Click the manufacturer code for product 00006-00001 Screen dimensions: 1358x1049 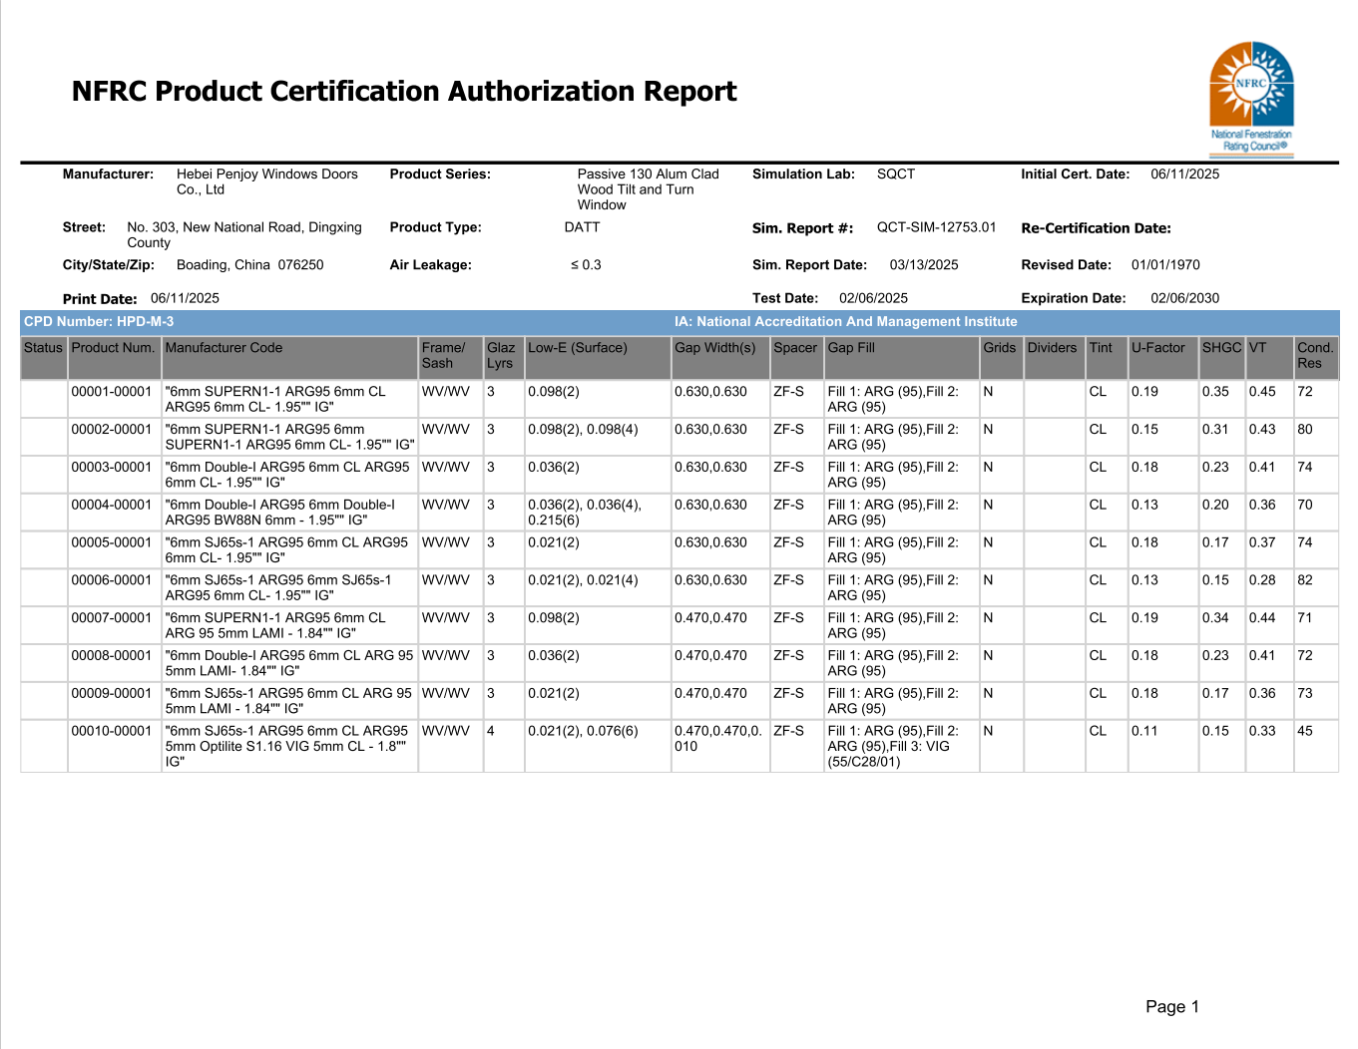click(x=278, y=587)
